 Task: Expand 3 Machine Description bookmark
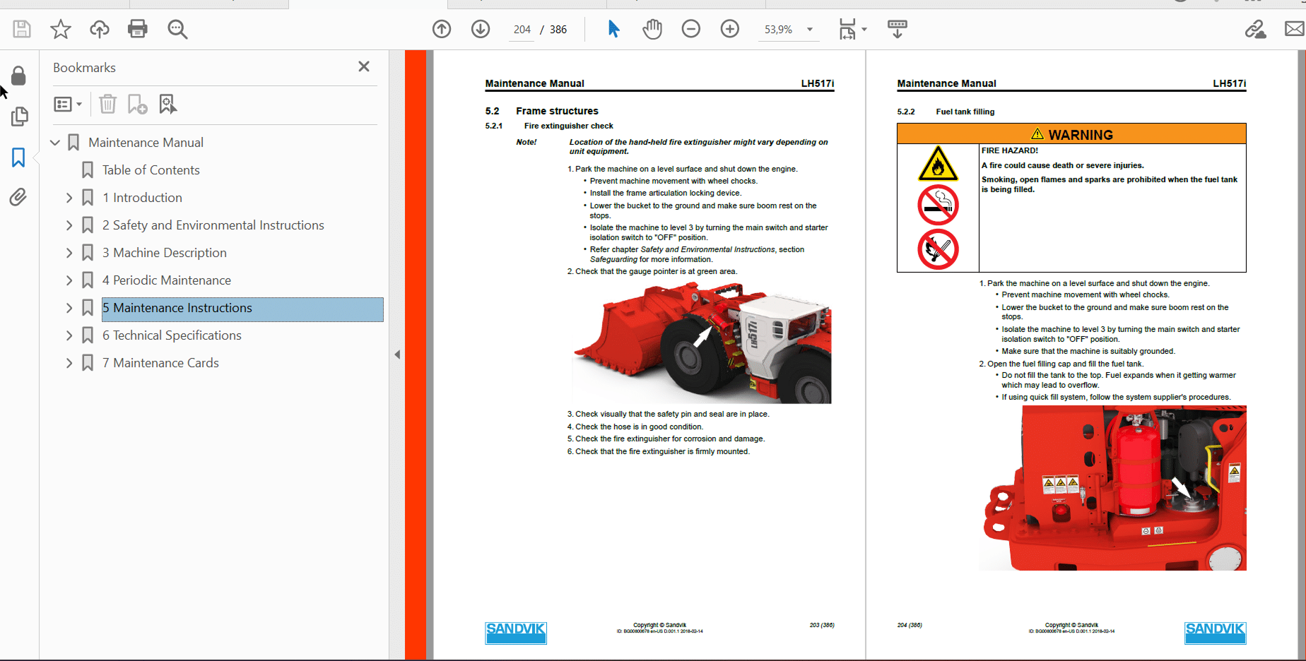[x=69, y=253]
